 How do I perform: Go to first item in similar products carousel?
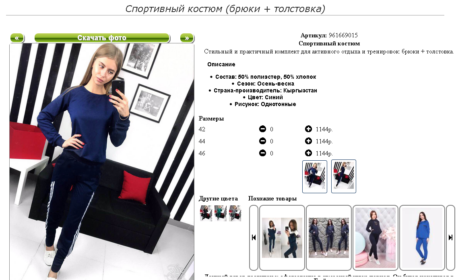pyautogui.click(x=254, y=238)
